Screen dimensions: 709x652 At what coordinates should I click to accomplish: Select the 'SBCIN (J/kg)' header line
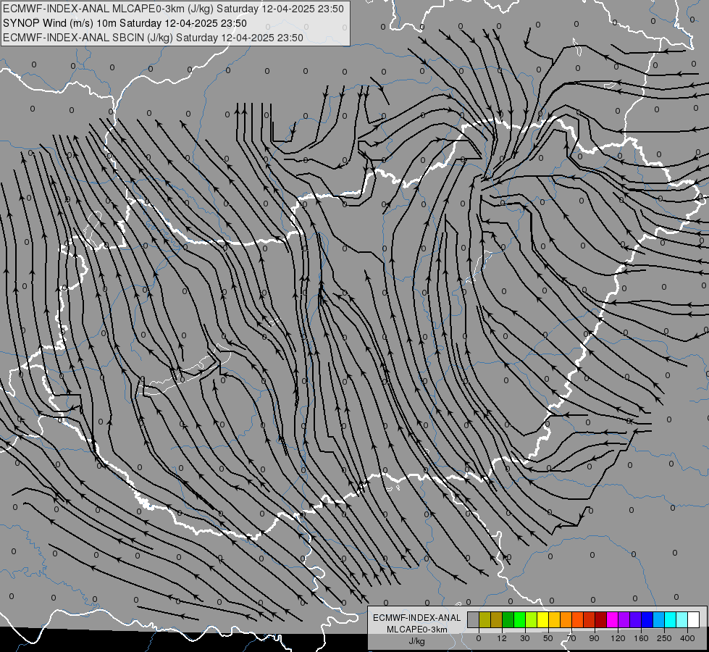[x=153, y=38]
